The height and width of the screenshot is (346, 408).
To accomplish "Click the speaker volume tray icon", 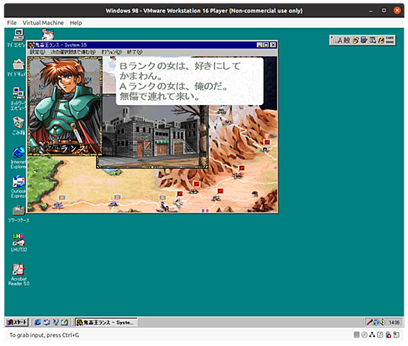I will [x=382, y=322].
